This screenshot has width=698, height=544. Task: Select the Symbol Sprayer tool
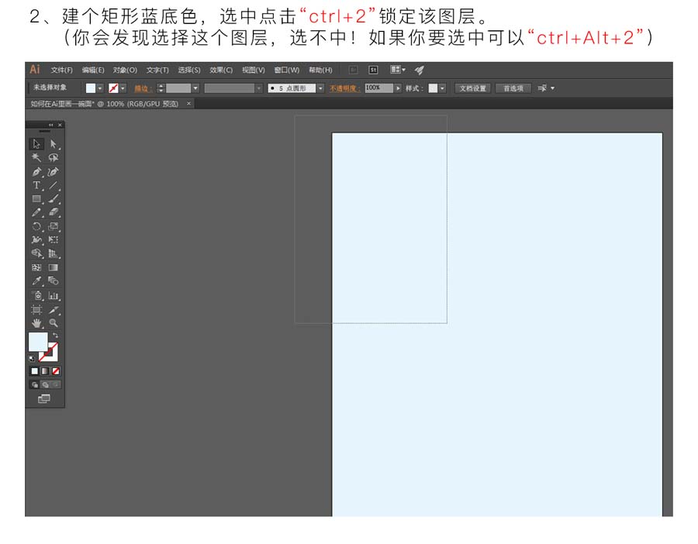[36, 295]
